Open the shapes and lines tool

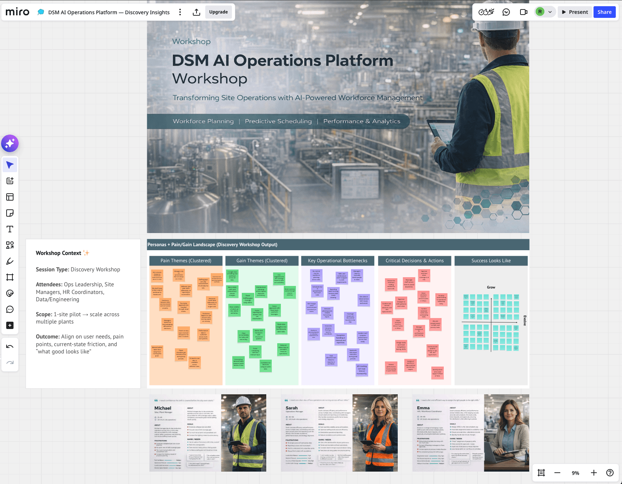point(10,245)
